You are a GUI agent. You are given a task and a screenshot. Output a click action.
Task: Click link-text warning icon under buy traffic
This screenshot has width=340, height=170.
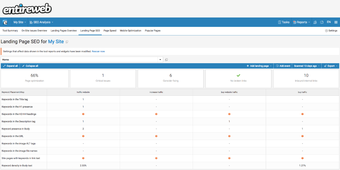[302, 158]
